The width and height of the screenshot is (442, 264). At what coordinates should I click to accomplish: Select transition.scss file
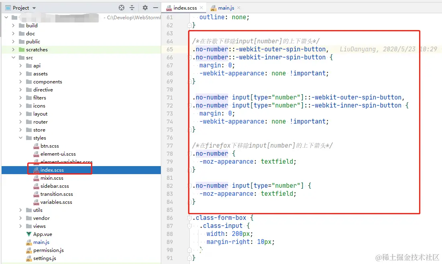click(57, 194)
